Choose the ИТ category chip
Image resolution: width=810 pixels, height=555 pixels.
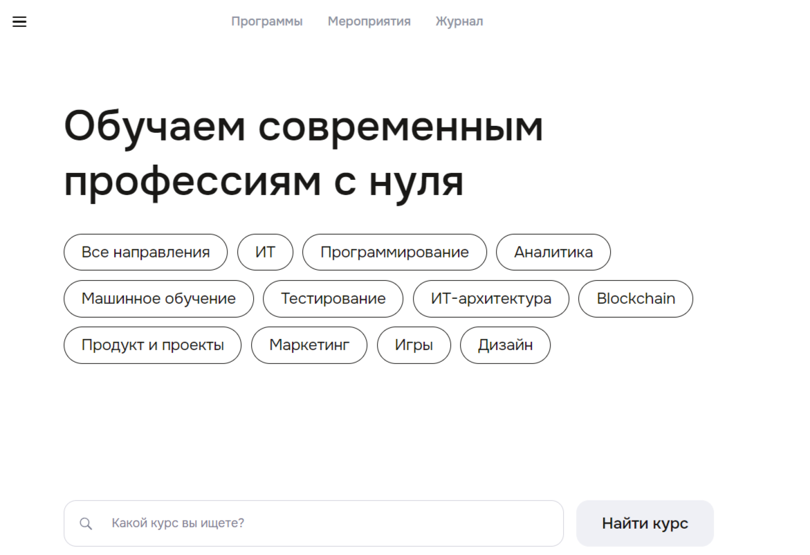tap(265, 253)
